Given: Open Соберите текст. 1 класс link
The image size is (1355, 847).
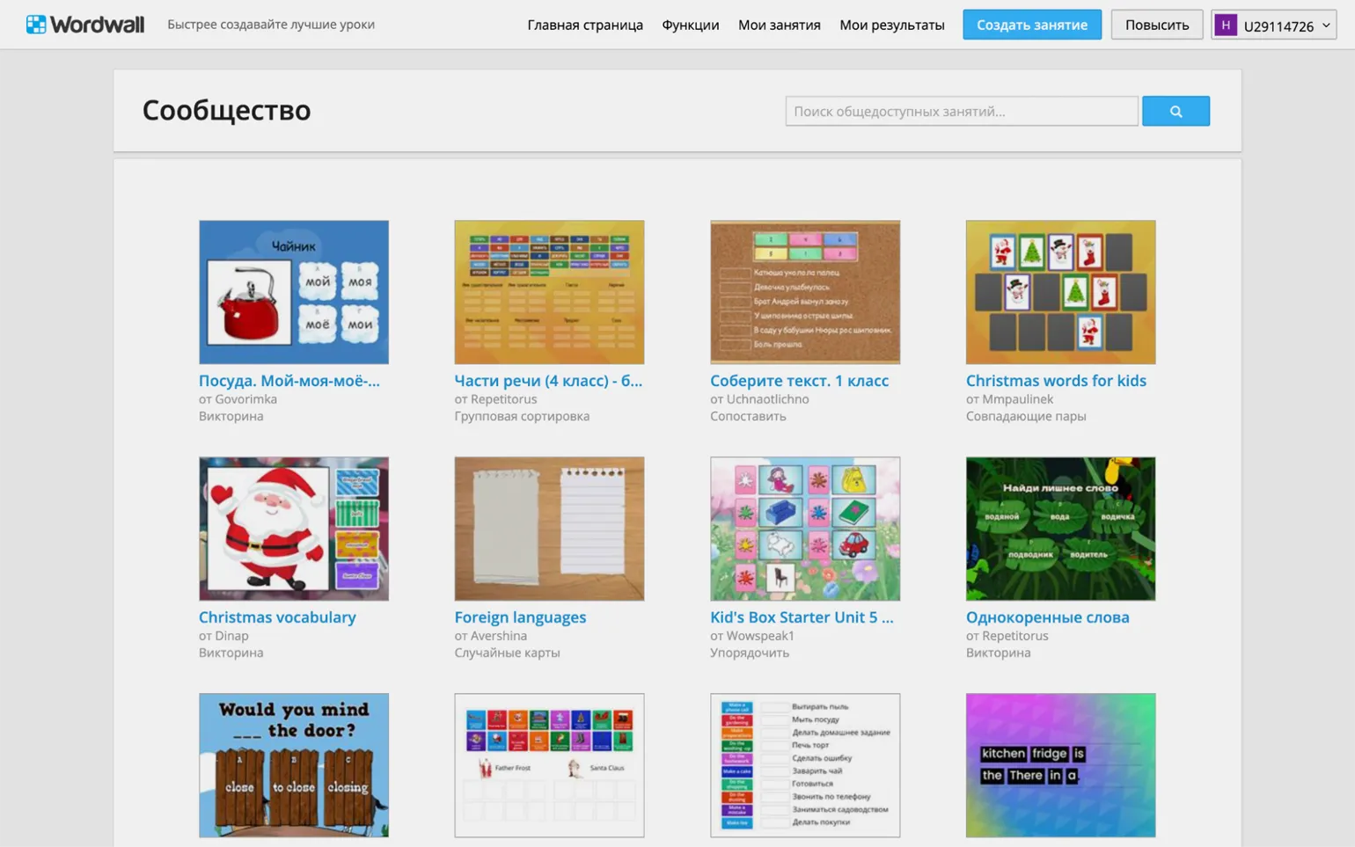Looking at the screenshot, I should [799, 381].
